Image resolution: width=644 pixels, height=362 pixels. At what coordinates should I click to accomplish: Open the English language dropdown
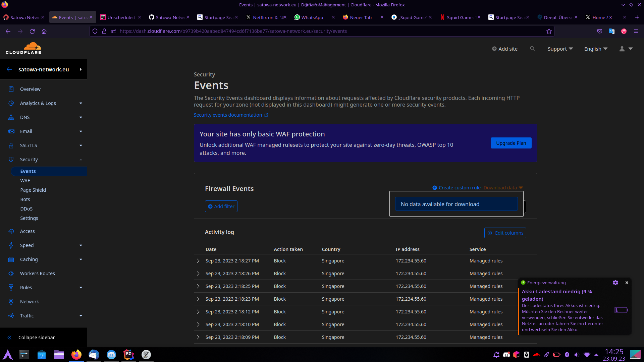pos(596,49)
